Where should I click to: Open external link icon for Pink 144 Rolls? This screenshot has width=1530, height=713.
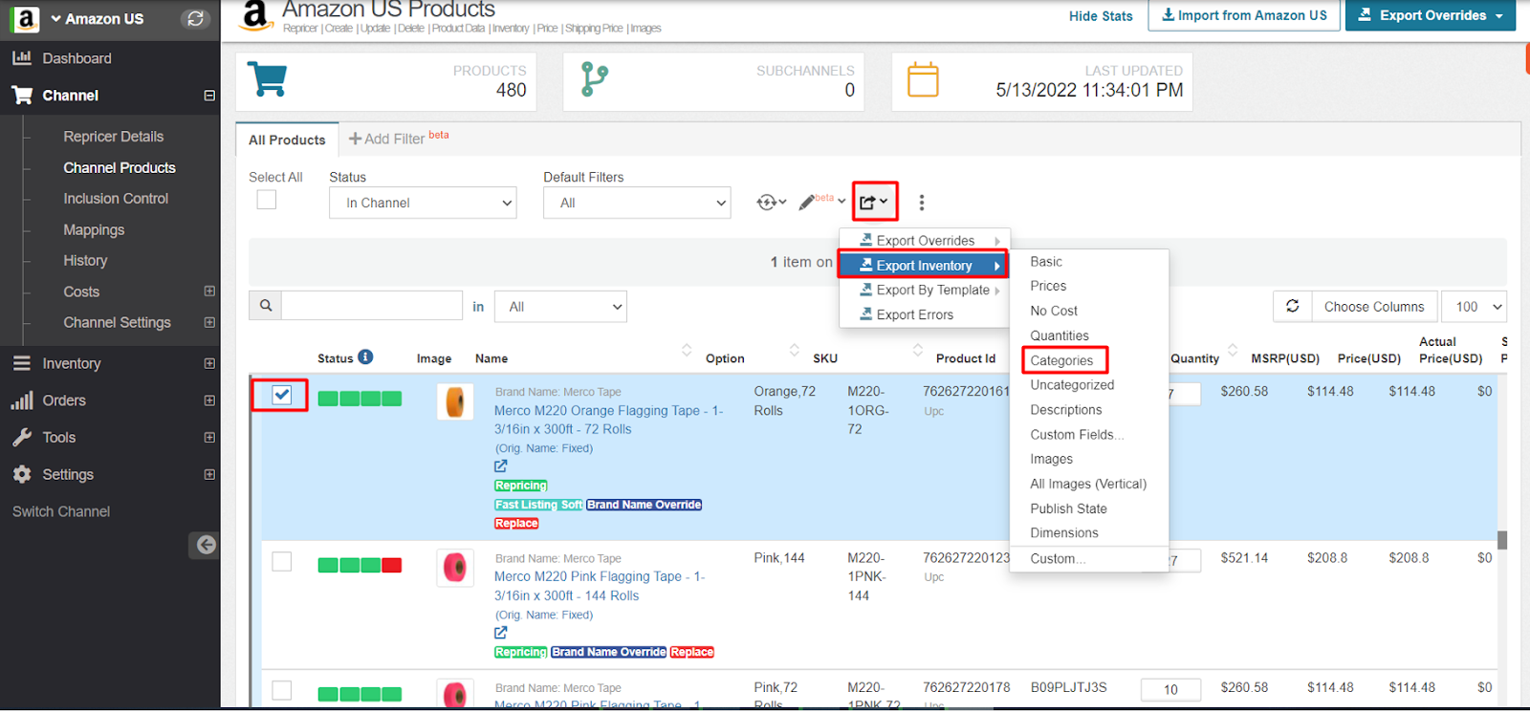click(x=501, y=633)
